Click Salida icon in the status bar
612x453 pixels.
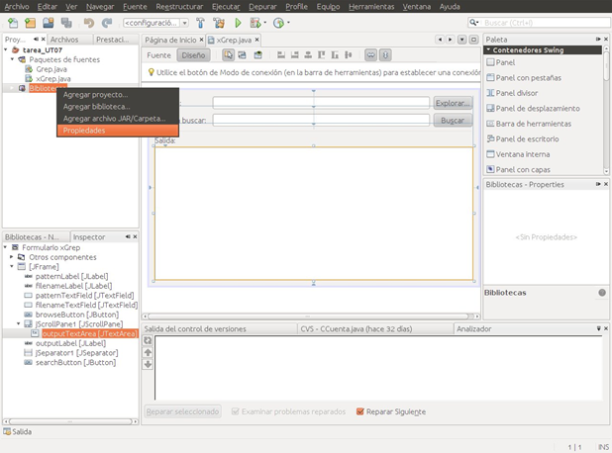[x=7, y=431]
